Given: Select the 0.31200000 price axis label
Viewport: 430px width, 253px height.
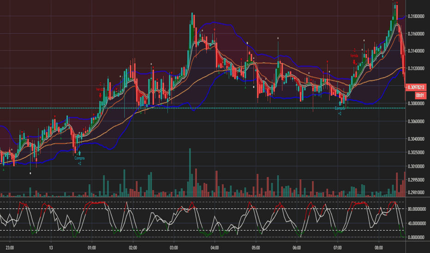Looking at the screenshot, I should pos(416,68).
